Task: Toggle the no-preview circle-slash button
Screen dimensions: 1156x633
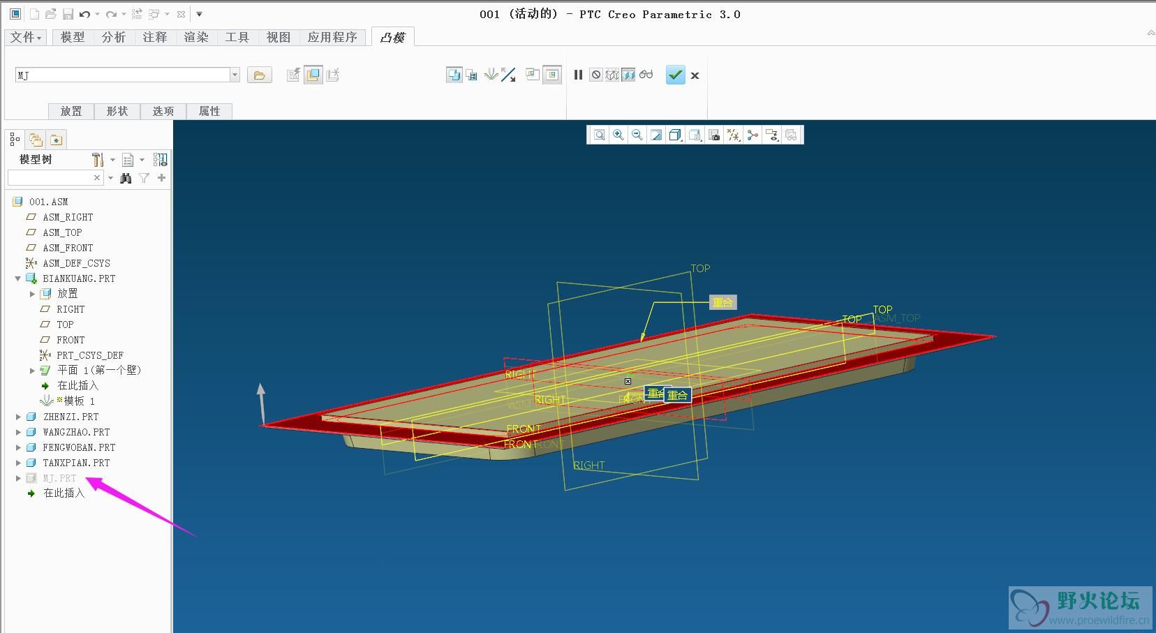Action: coord(595,75)
